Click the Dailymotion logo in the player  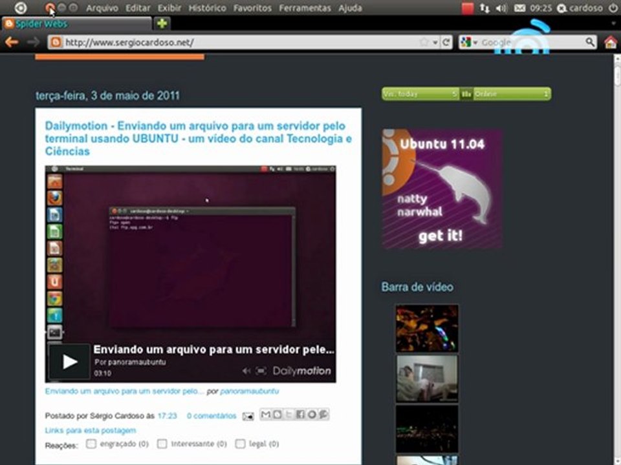[302, 371]
